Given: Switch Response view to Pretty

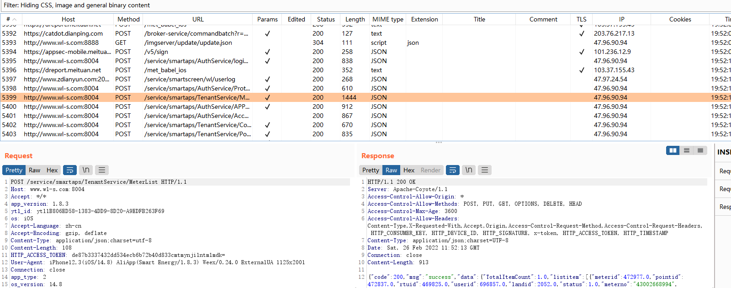Looking at the screenshot, I should pos(371,170).
